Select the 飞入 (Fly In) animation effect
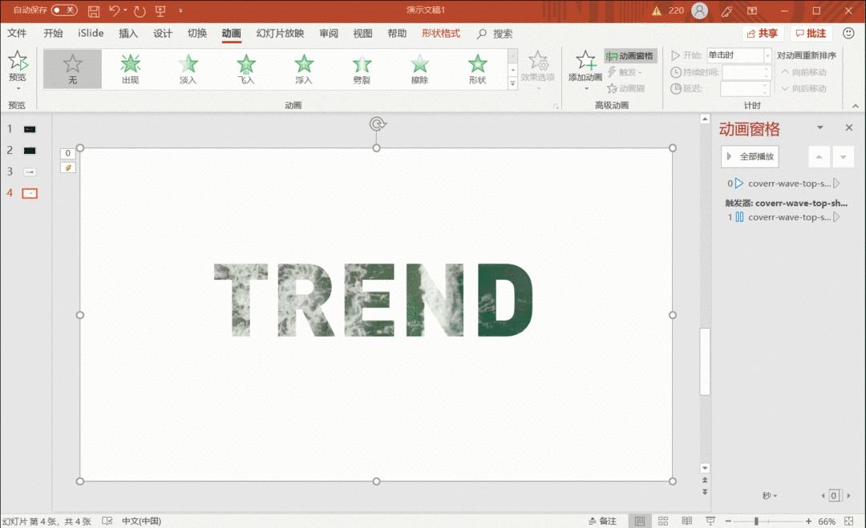 pos(246,68)
